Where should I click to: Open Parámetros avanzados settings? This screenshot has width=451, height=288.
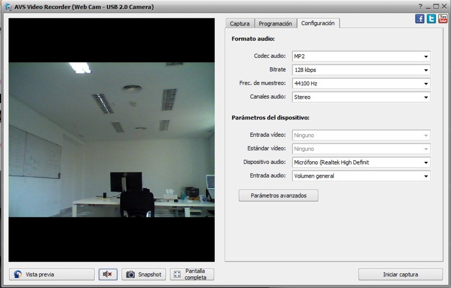coord(279,195)
